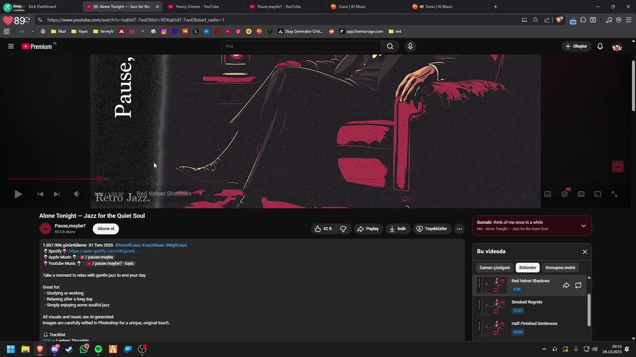
Task: Open app.fivemanage.com bookmark
Action: coord(361,31)
